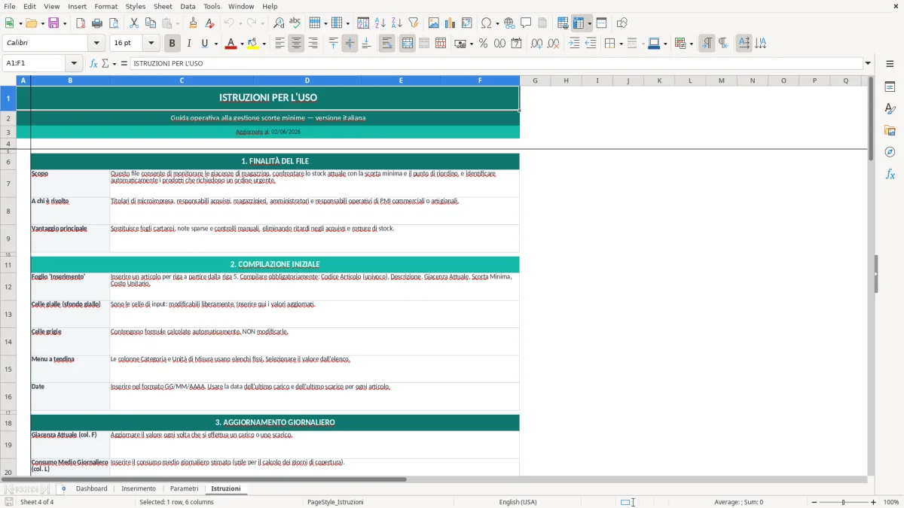Screen dimensions: 904x508
Task: Expand Background Color dropdown arrow
Action: [x=264, y=44]
